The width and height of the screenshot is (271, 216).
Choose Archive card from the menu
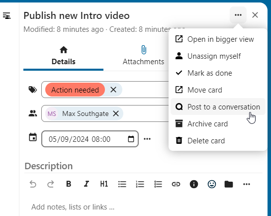218,123
